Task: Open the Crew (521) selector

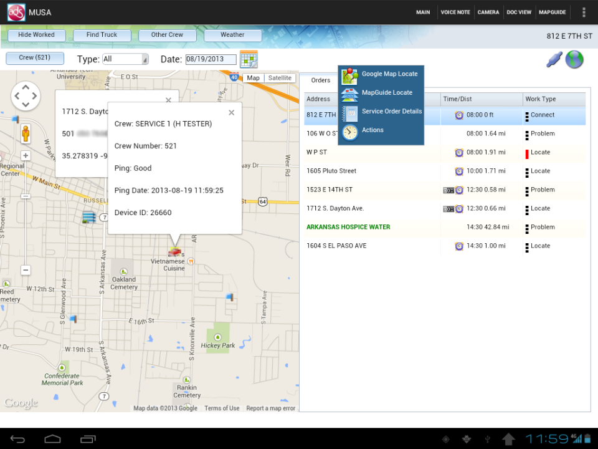Action: click(x=34, y=58)
